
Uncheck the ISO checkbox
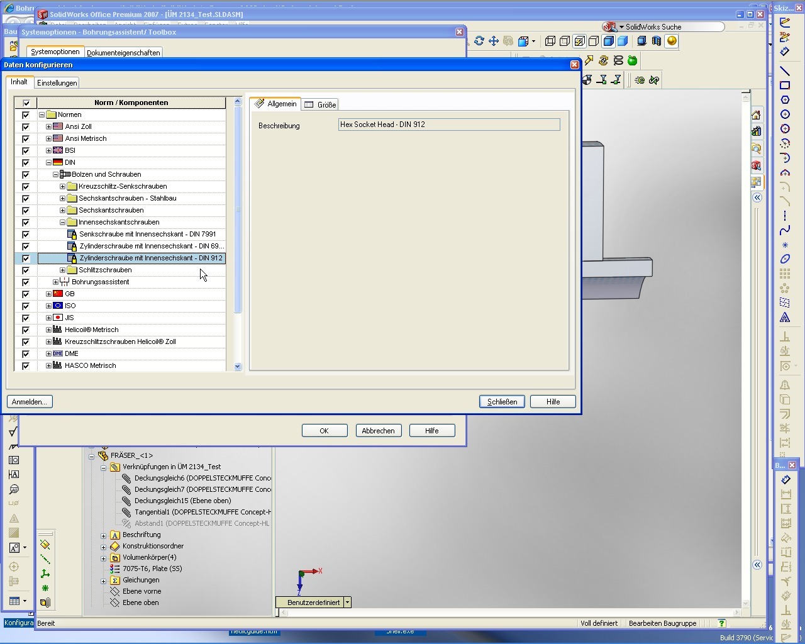tap(26, 306)
